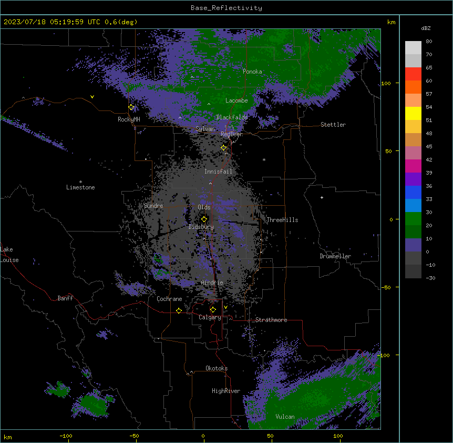Click the yellow V marker northwest of RockyMH
Viewport: 453px width, 443px height.
(92, 97)
